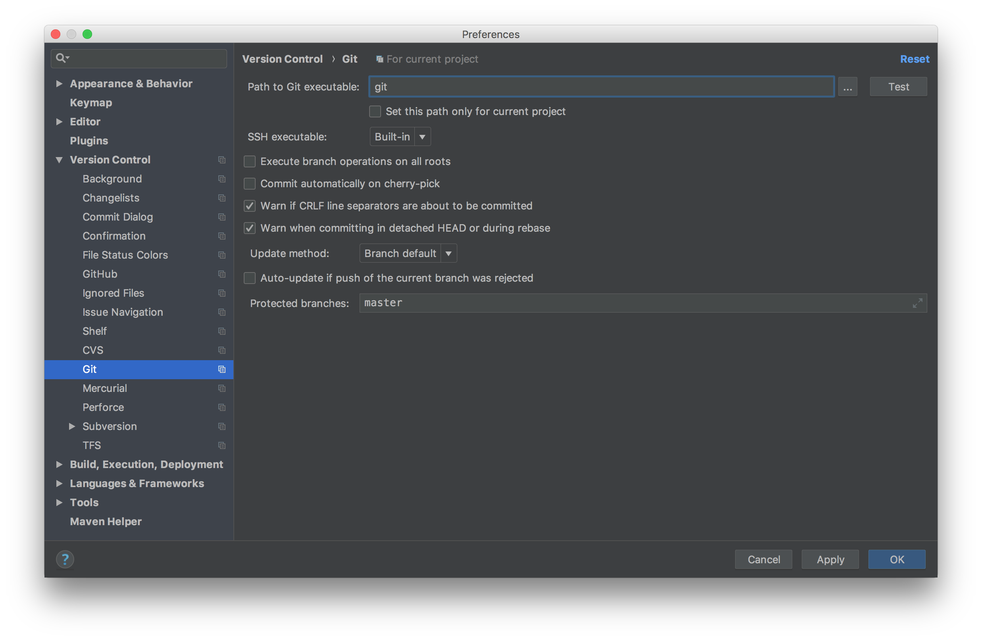Expand the Subversion tree node
982x641 pixels.
(x=72, y=426)
